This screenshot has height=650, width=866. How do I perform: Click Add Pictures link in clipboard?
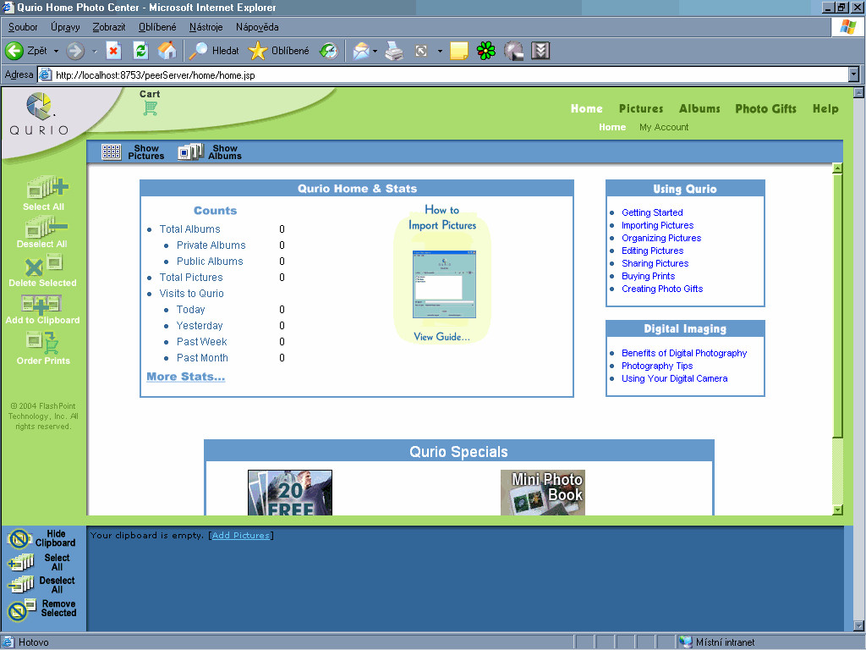241,535
